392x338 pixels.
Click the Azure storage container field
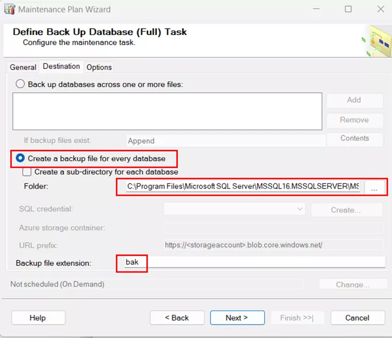(x=273, y=228)
